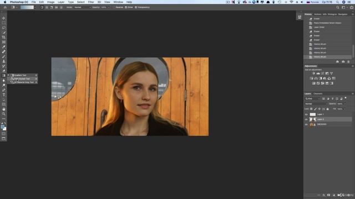Create new snapshot in History panel

pyautogui.click(x=343, y=61)
